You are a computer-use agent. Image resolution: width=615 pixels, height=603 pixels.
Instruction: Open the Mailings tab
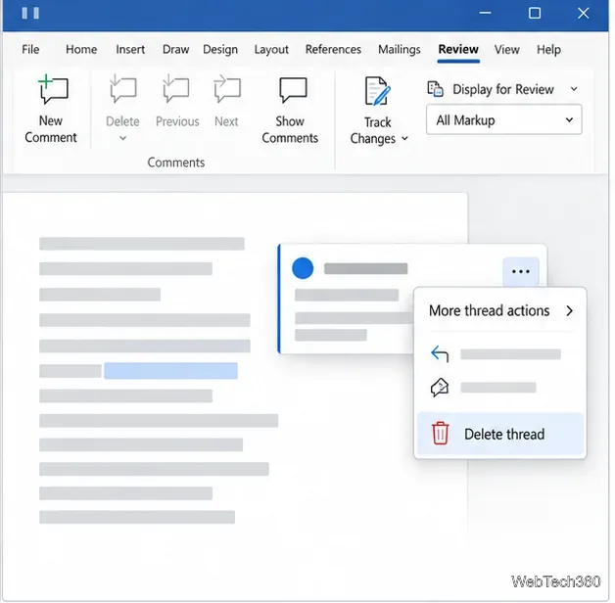400,49
